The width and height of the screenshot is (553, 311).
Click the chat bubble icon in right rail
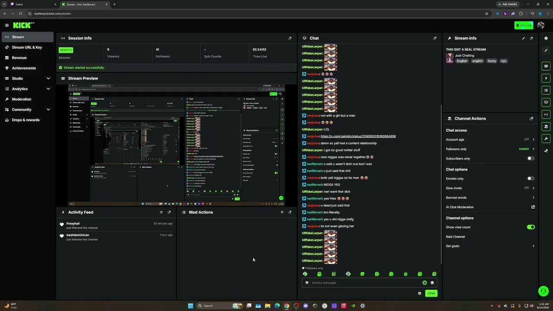[x=546, y=102]
